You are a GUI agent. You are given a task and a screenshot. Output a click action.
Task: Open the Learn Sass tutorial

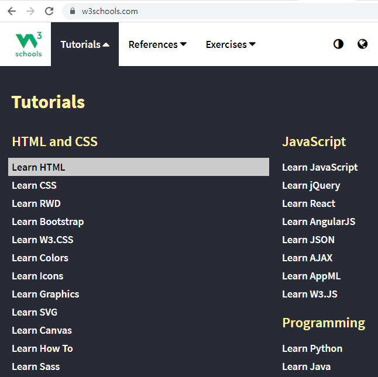36,366
